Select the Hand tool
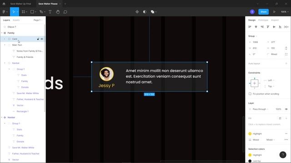 (x=58, y=12)
